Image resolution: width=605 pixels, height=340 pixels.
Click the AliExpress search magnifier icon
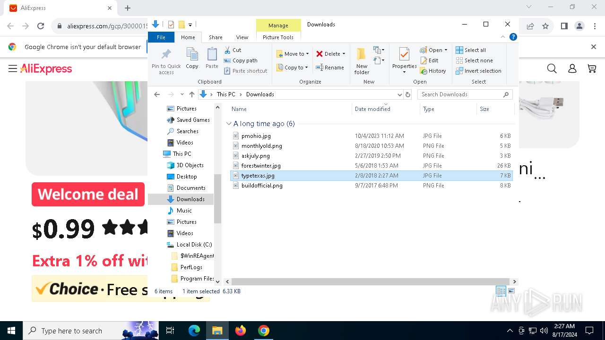pos(552,69)
